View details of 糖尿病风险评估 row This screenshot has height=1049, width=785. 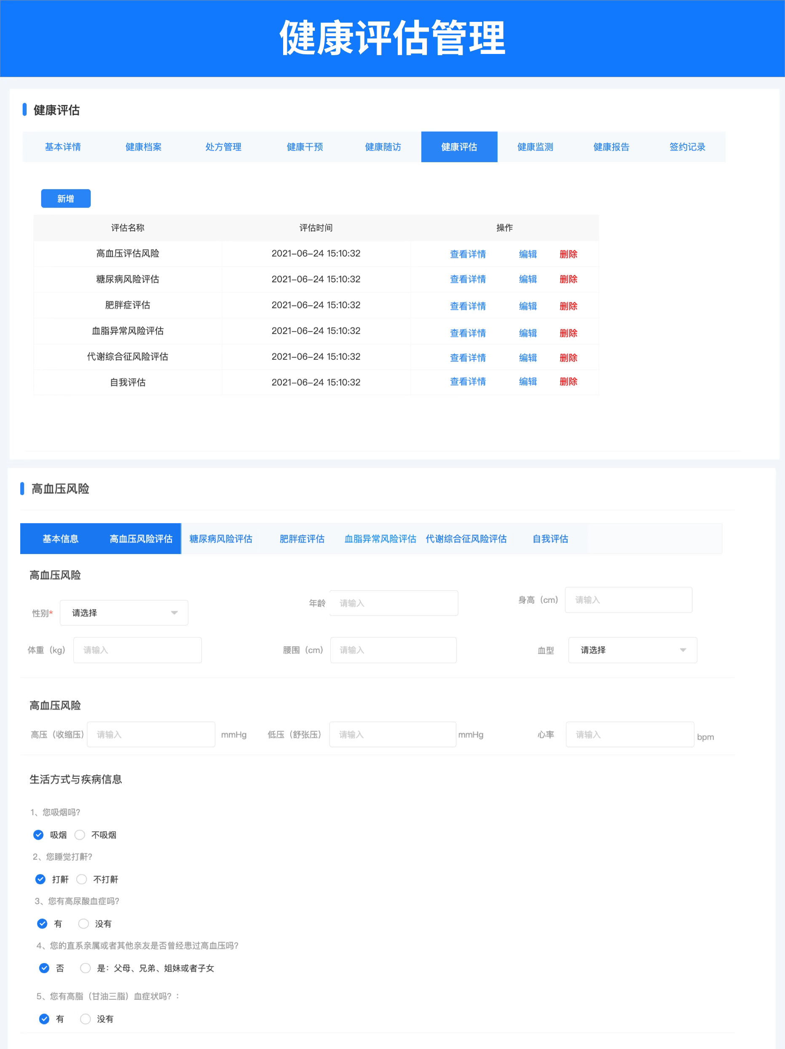click(468, 279)
